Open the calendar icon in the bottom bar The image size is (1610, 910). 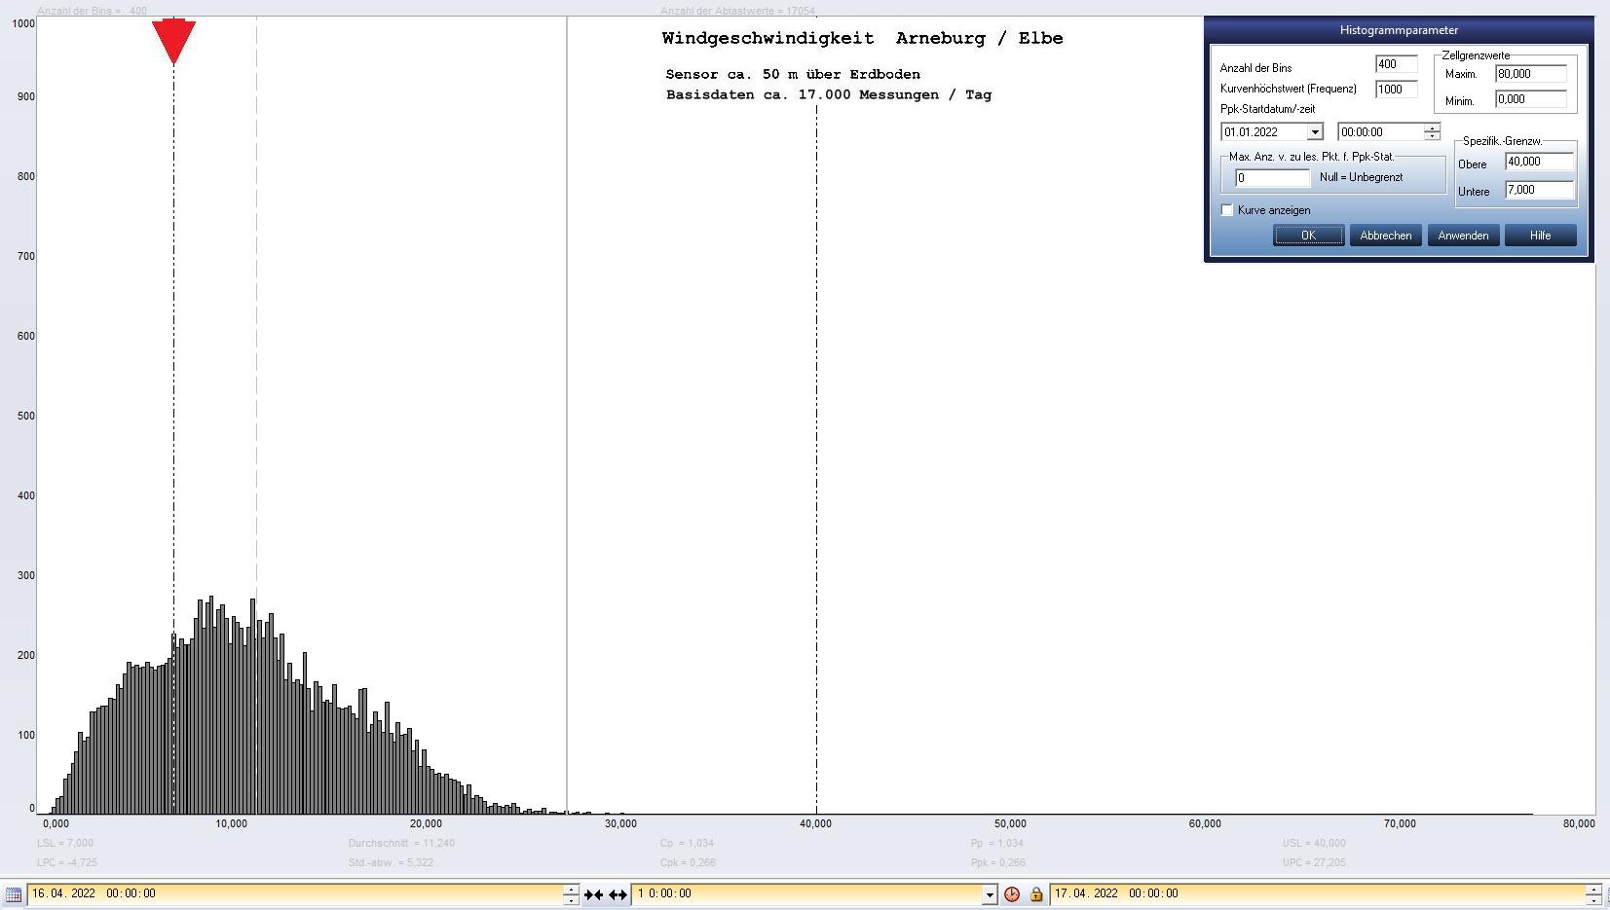tap(14, 893)
